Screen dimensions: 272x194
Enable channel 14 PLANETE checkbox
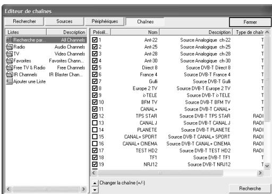tap(95, 130)
